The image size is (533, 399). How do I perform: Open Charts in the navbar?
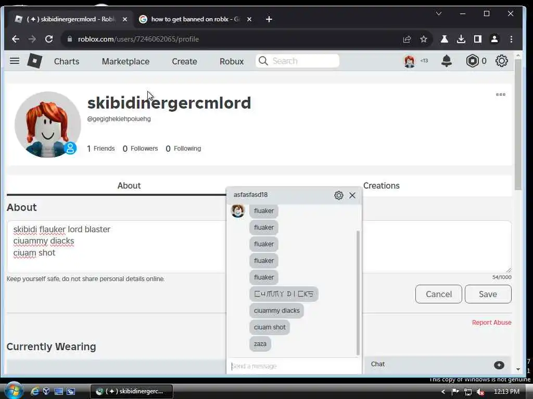coord(67,61)
